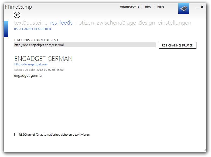This screenshot has width=211, height=157.
Task: Focus the RSS channel address input field
Action: (85, 45)
